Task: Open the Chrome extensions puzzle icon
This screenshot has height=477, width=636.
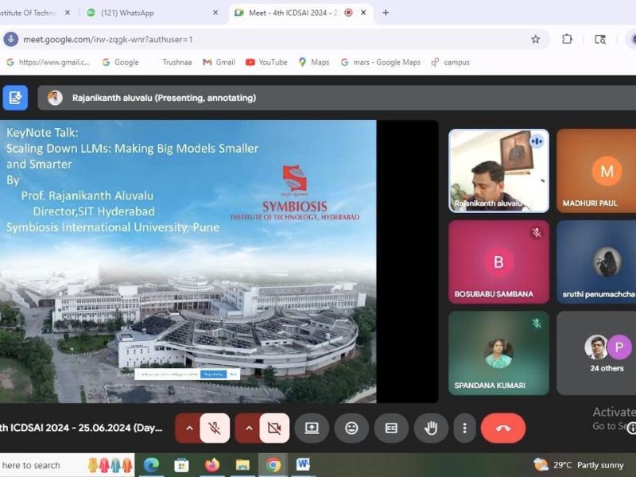Action: [x=567, y=39]
